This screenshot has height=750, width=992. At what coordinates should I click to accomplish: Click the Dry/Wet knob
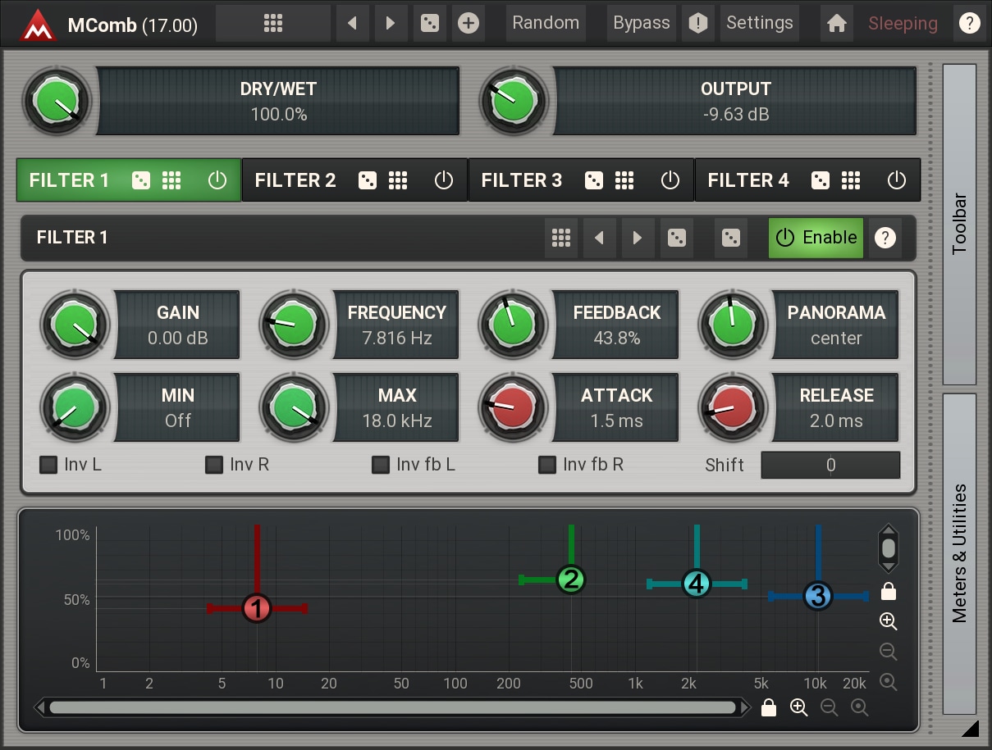click(x=57, y=102)
